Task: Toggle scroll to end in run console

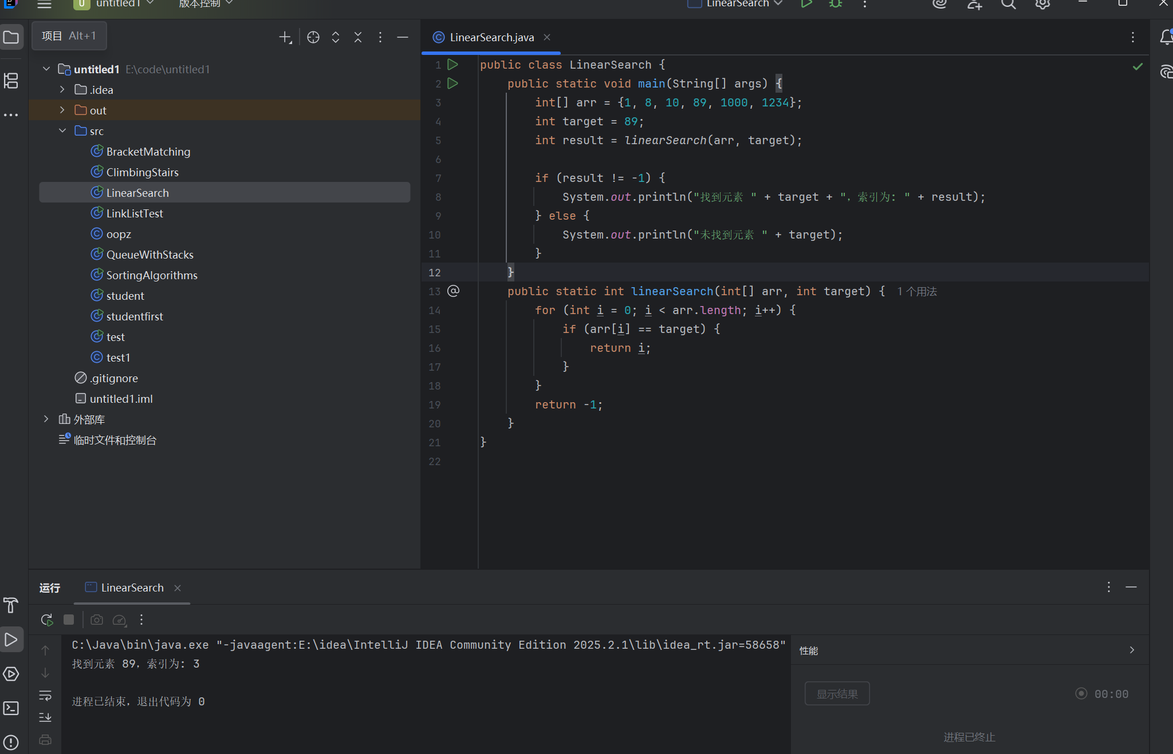Action: tap(45, 717)
